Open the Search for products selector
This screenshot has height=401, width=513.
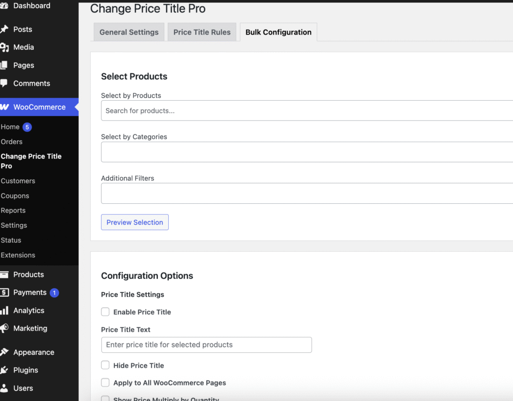307,111
